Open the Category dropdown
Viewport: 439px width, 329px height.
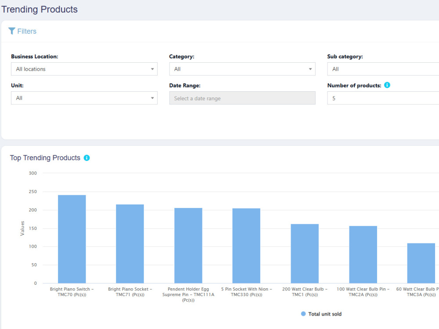[x=242, y=69]
